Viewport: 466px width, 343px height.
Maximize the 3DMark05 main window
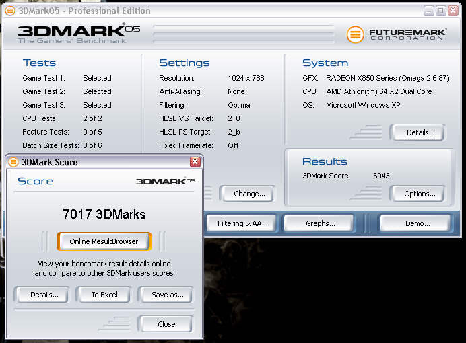tap(440, 11)
